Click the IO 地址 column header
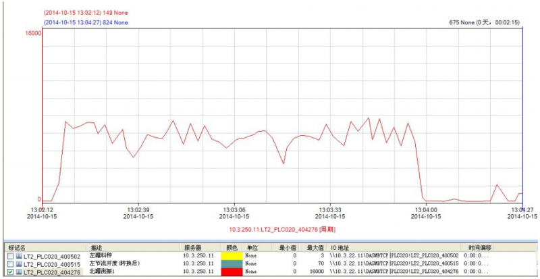 [x=342, y=248]
